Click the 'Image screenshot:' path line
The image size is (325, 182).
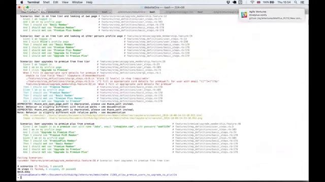113,118
